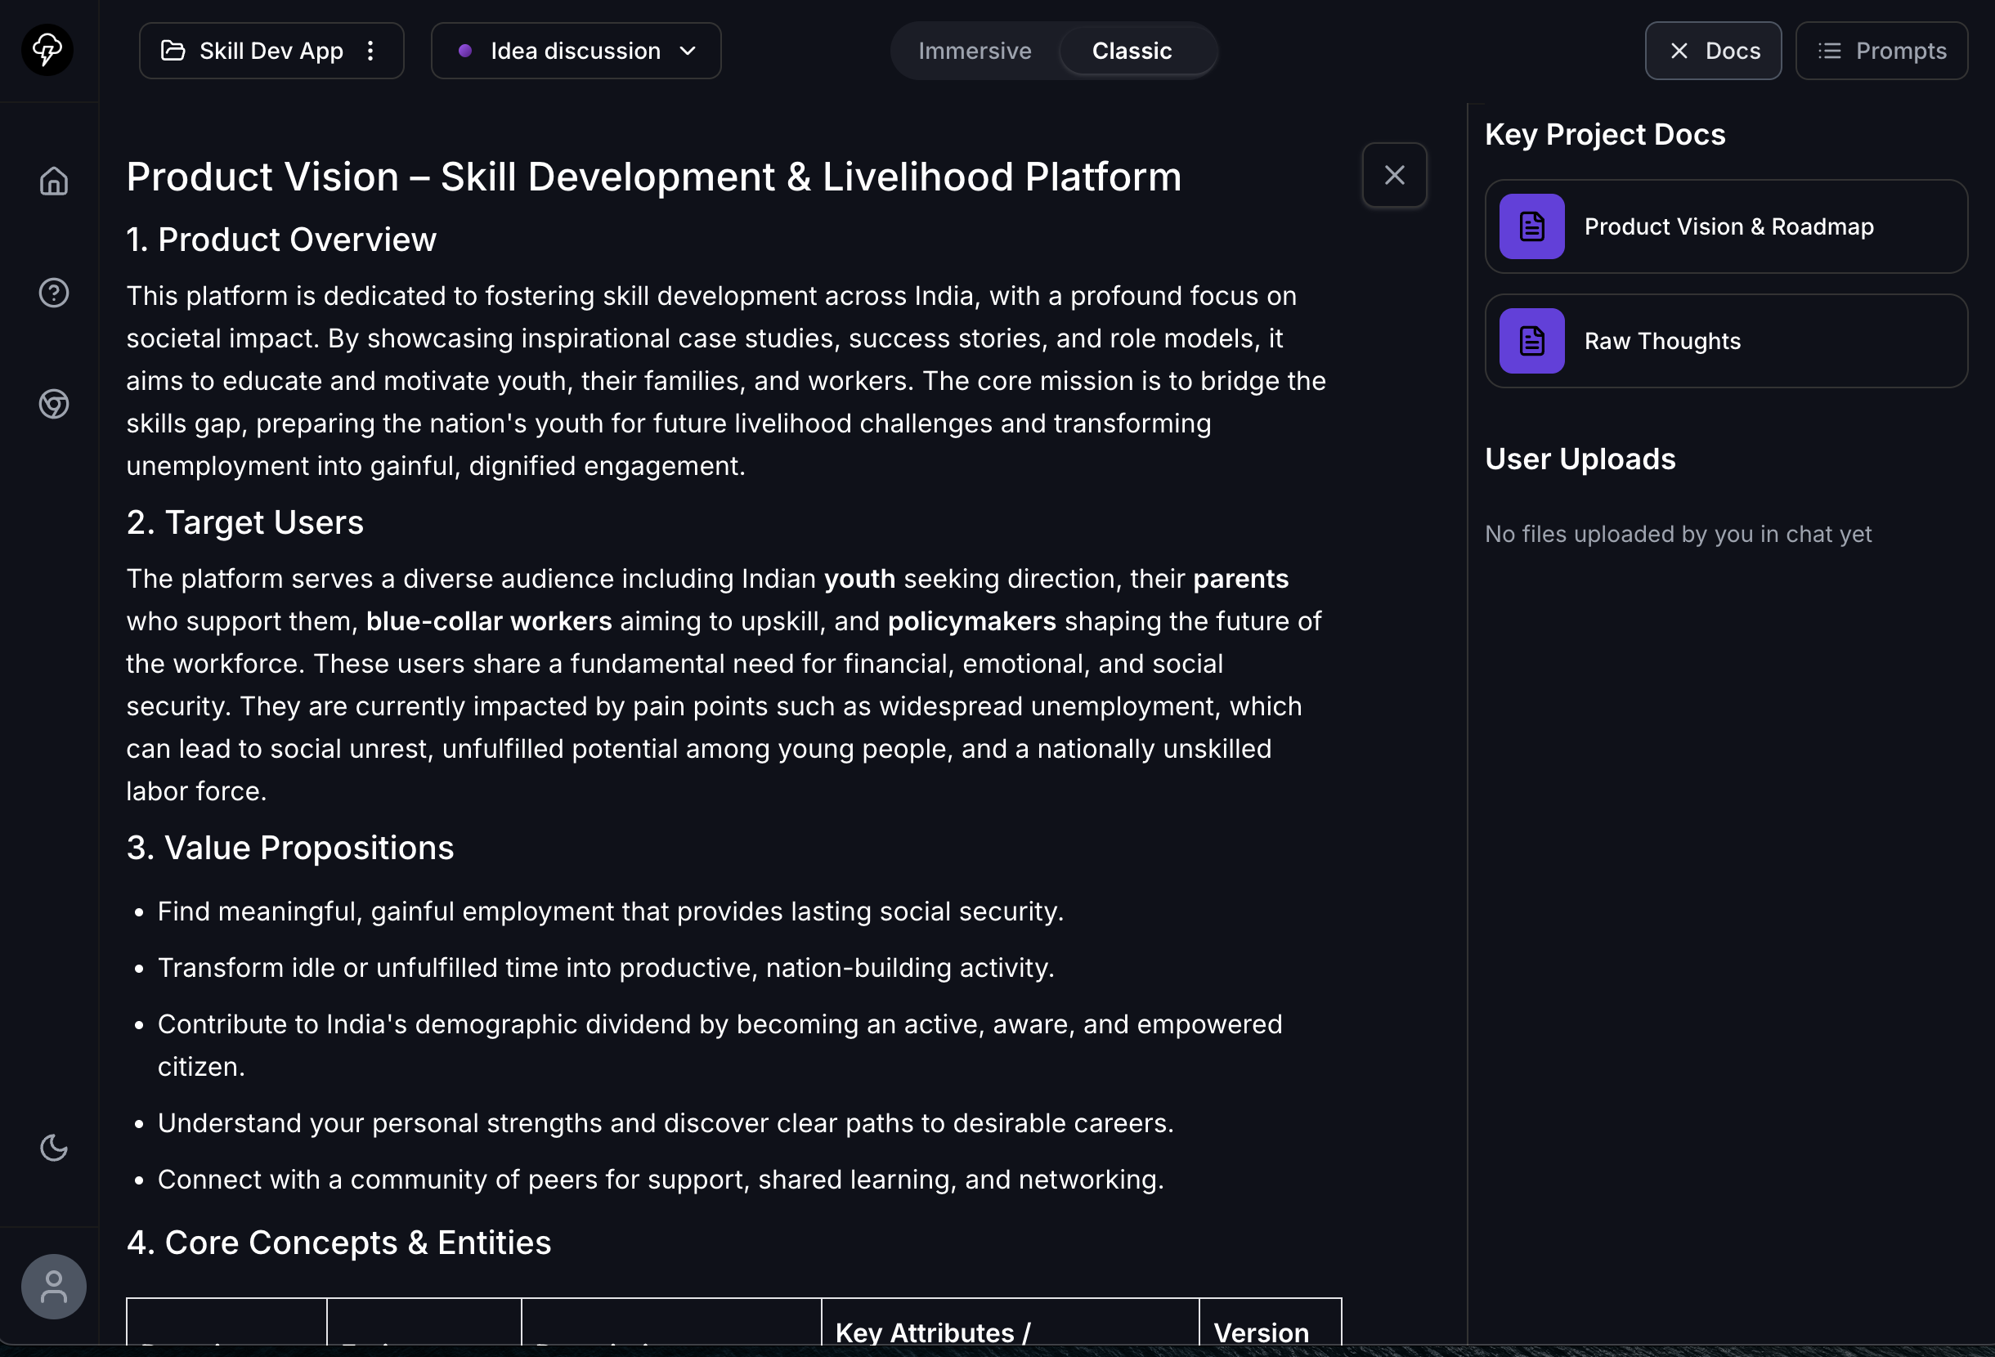The width and height of the screenshot is (1995, 1357).
Task: Click the Chrome-style sidebar icon
Action: click(54, 403)
